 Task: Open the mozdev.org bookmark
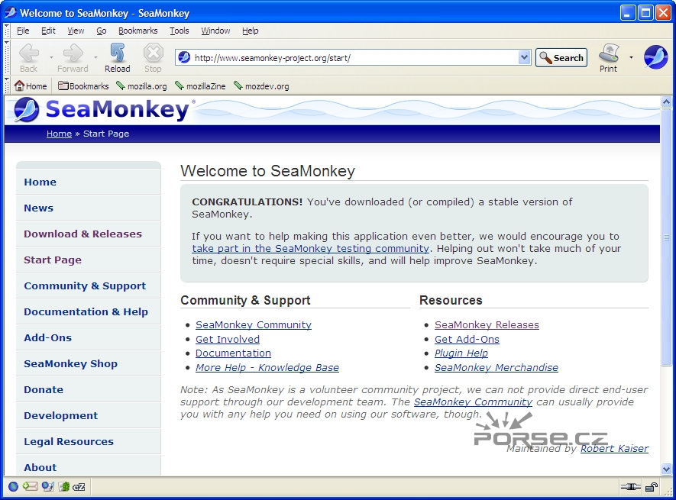click(x=261, y=86)
